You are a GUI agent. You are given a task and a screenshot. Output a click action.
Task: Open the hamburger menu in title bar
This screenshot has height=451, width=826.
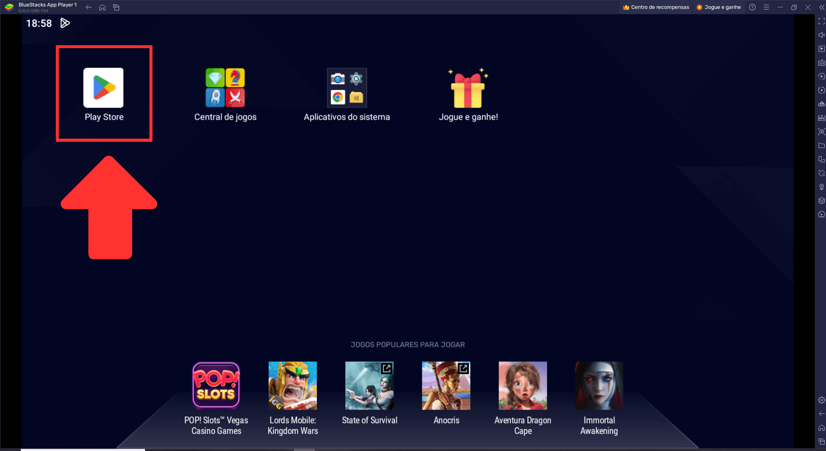coord(766,7)
